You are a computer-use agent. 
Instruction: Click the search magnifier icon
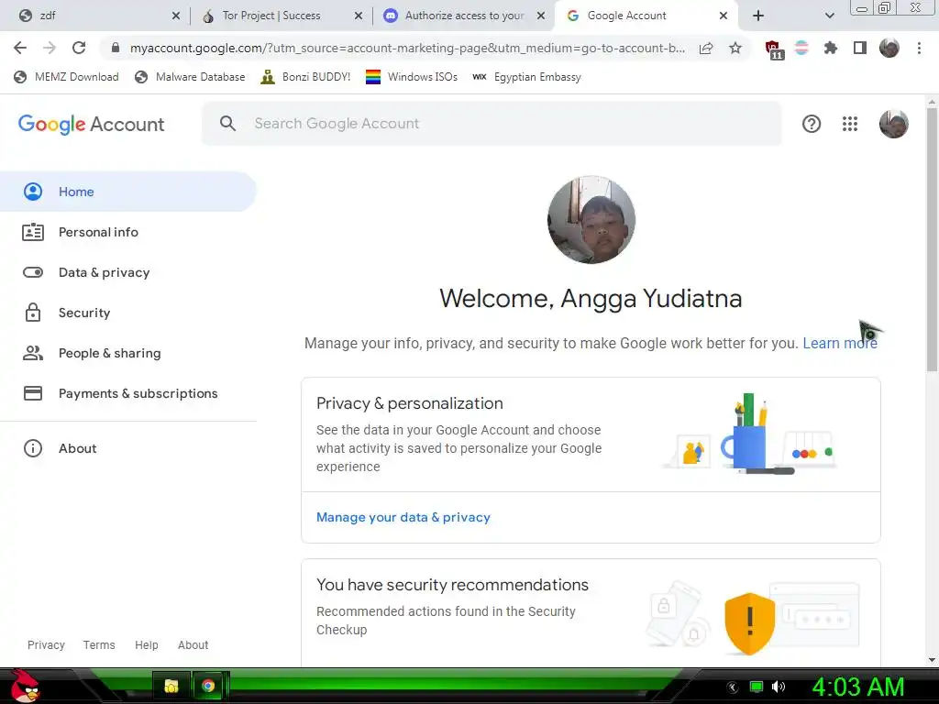[227, 124]
